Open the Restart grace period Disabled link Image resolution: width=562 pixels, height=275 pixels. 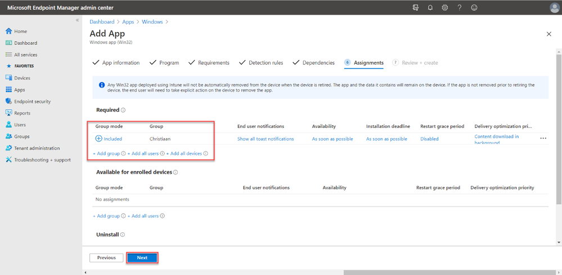click(429, 139)
